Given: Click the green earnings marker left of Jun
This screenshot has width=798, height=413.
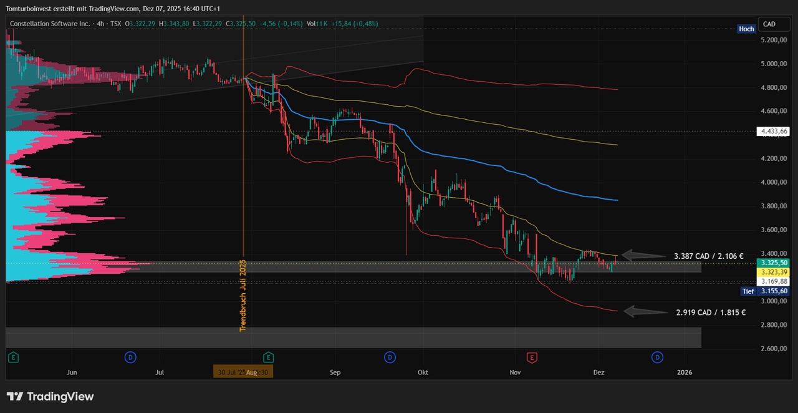Looking at the screenshot, I should (x=12, y=357).
